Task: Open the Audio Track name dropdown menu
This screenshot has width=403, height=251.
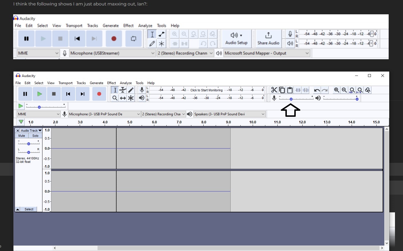Action: 31,131
